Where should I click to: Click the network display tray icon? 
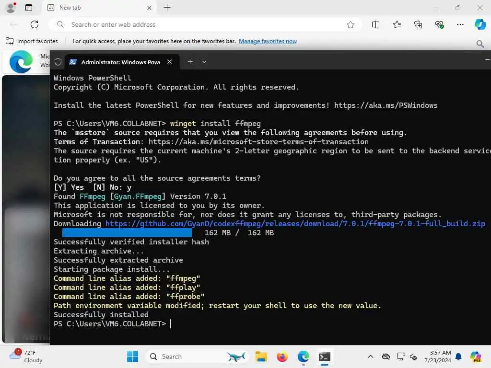(x=401, y=356)
